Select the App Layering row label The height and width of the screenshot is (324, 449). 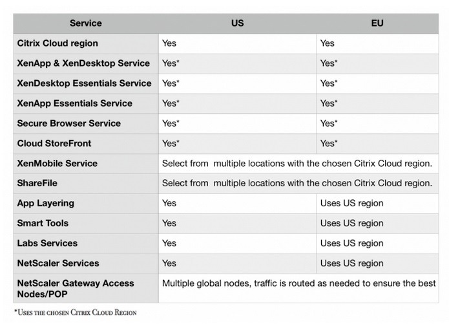[45, 203]
